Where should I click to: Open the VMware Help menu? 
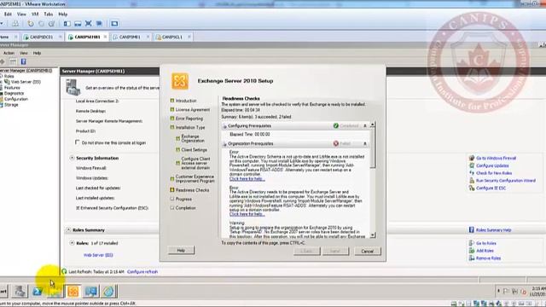coord(62,14)
